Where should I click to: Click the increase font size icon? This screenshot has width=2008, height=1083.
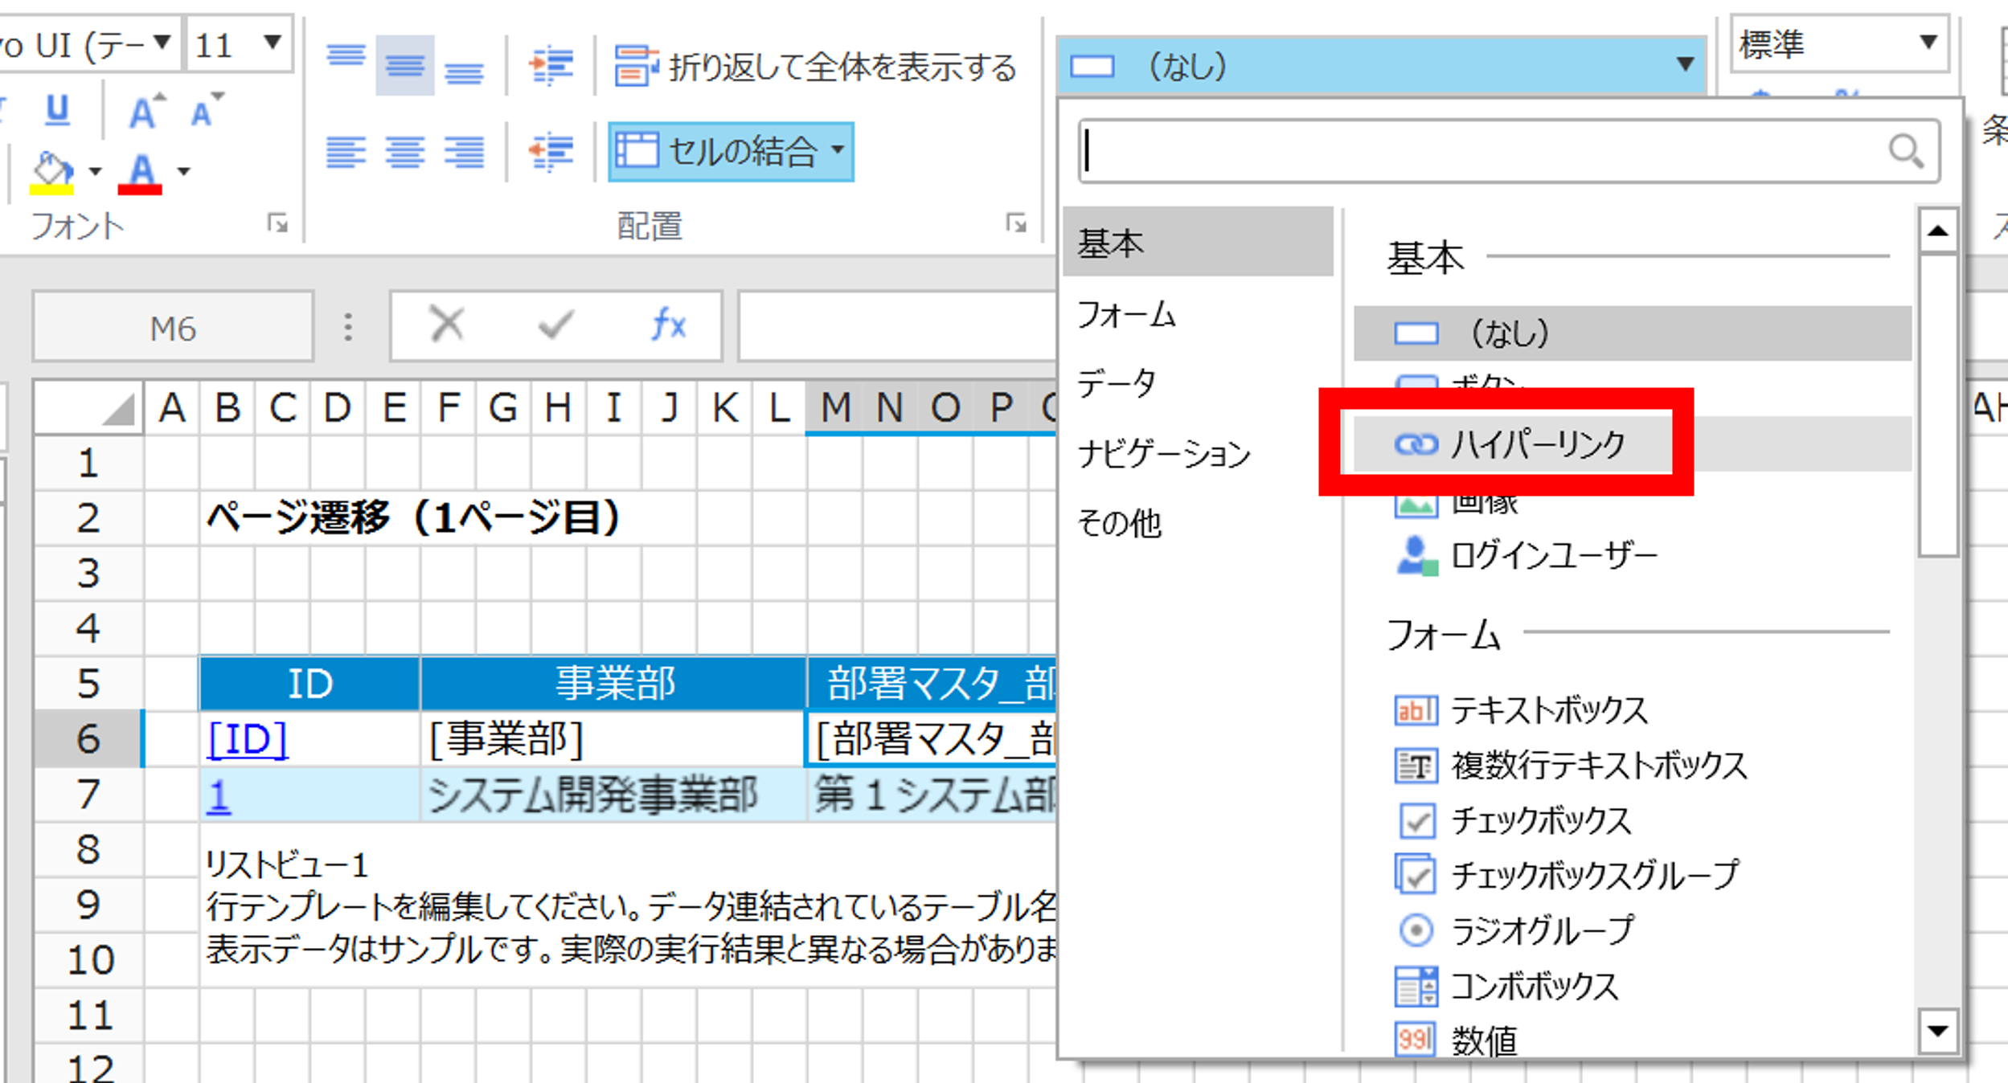[x=146, y=112]
